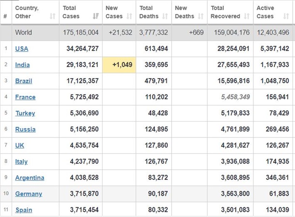Open the Italy link
This screenshot has width=295, height=217.
pyautogui.click(x=21, y=162)
